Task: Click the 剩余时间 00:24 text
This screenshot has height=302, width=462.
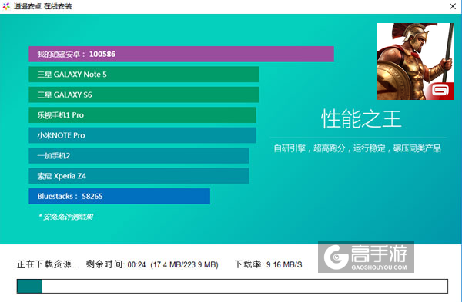Action: coord(115,264)
